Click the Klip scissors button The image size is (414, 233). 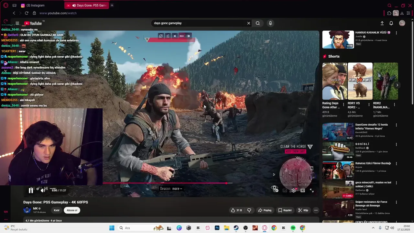(x=303, y=210)
